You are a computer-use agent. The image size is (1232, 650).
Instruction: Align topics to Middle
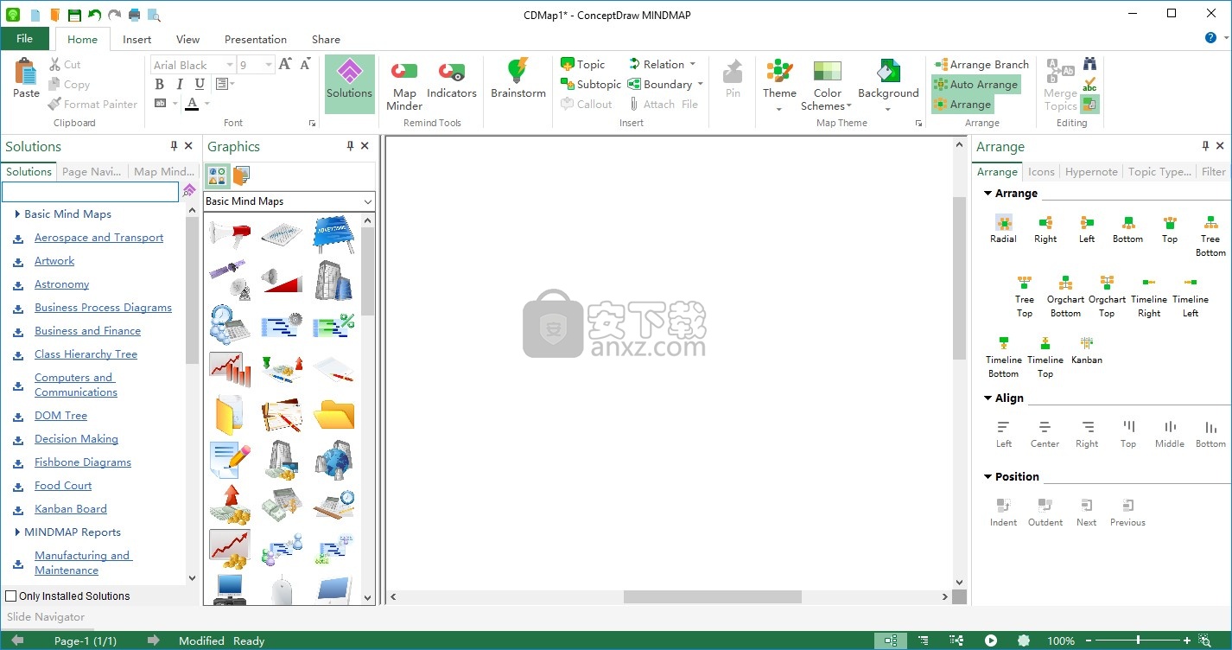[x=1170, y=434]
